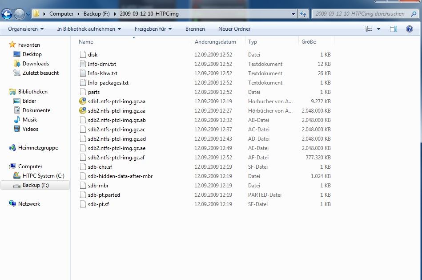Click the Brennen toolbar button
This screenshot has height=280, width=422.
pos(195,29)
